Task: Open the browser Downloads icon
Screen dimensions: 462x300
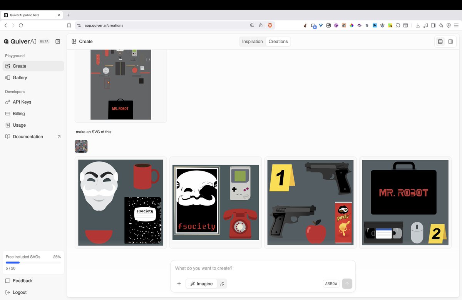Action: (x=418, y=25)
